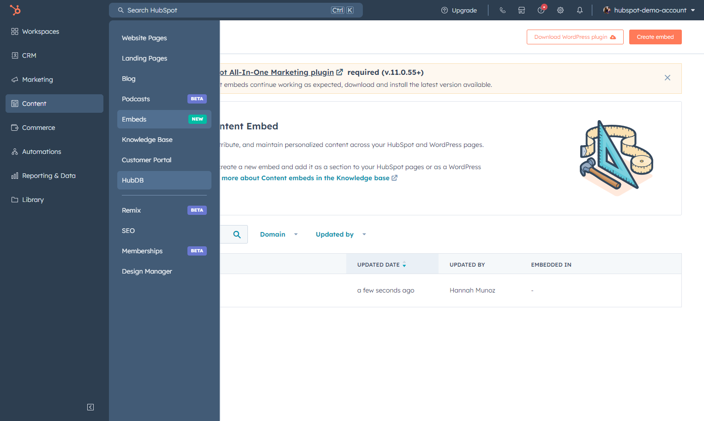704x421 pixels.
Task: Dismiss the WordPress plugin alert banner
Action: tap(668, 78)
